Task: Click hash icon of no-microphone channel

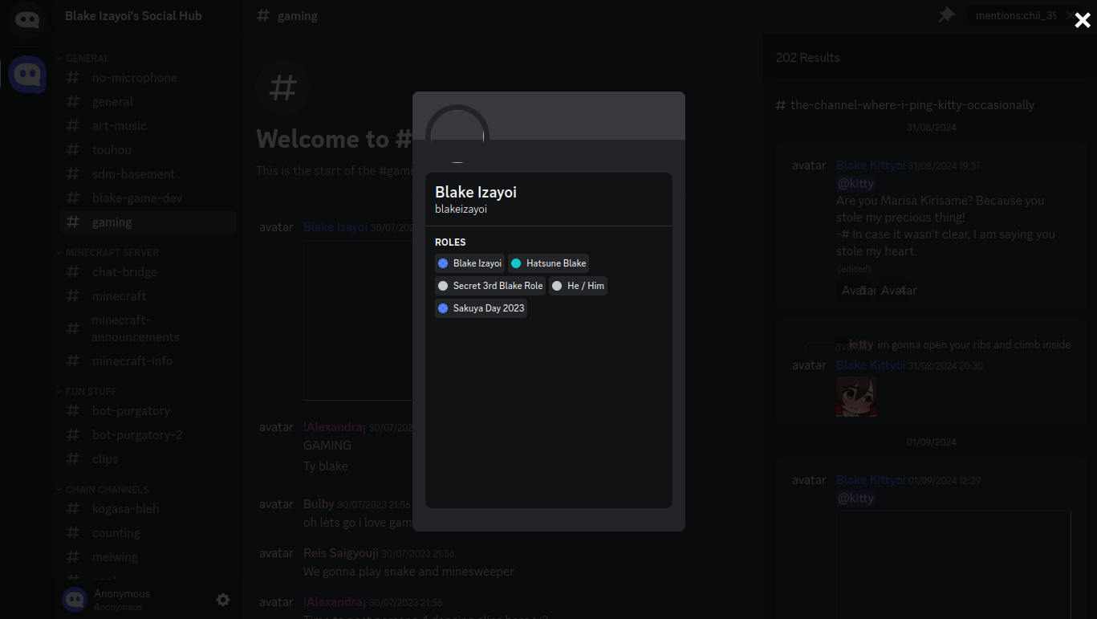Action: 73,78
